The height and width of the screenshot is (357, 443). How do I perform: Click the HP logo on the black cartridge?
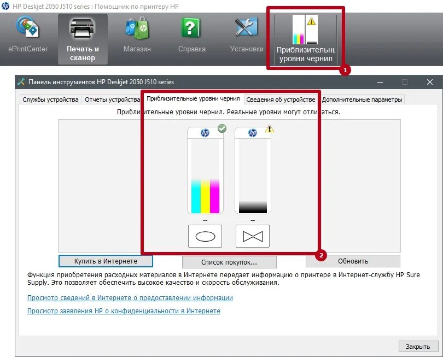click(253, 133)
